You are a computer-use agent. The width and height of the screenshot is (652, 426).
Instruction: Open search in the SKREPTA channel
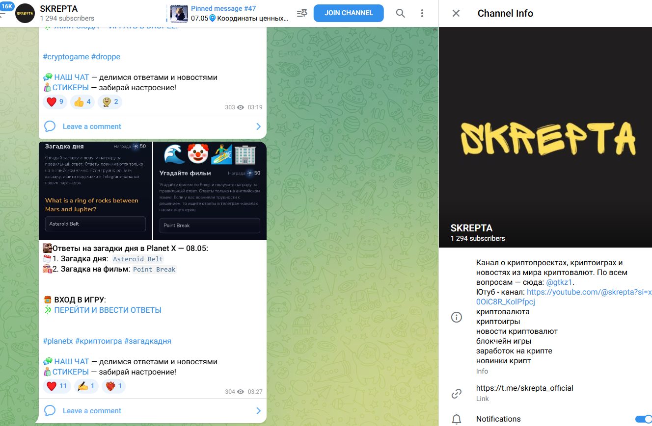pyautogui.click(x=401, y=13)
